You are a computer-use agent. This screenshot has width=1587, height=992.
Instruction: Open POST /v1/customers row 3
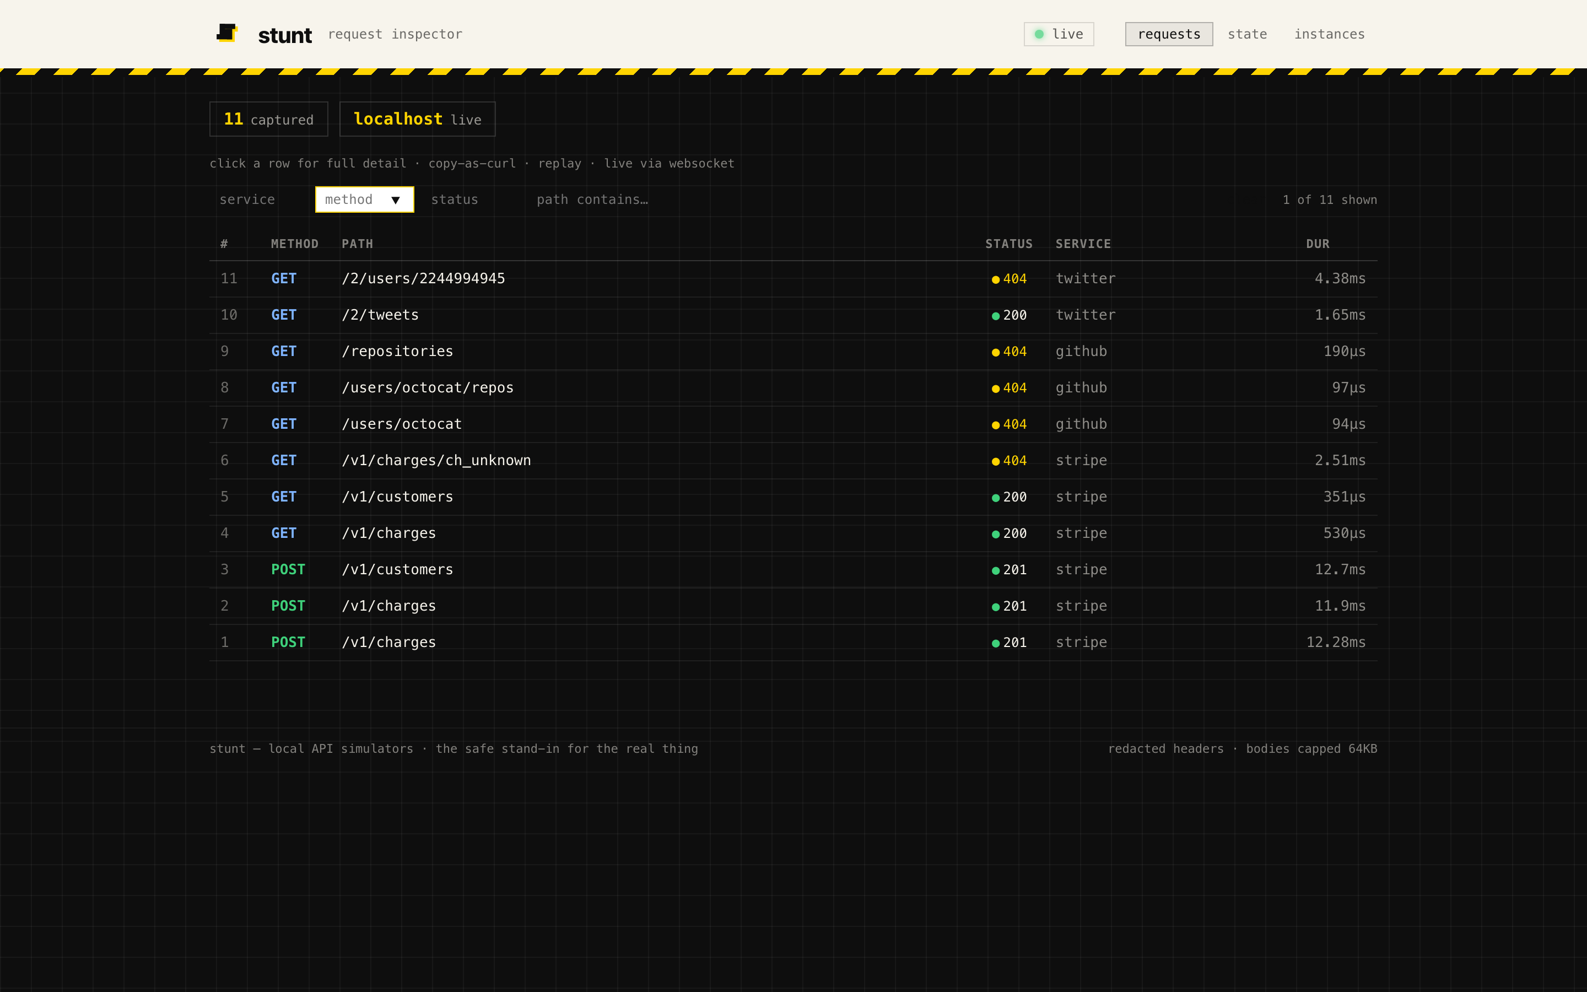(793, 569)
